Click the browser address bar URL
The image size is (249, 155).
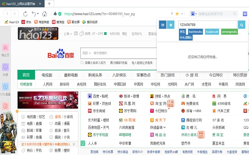[100, 14]
